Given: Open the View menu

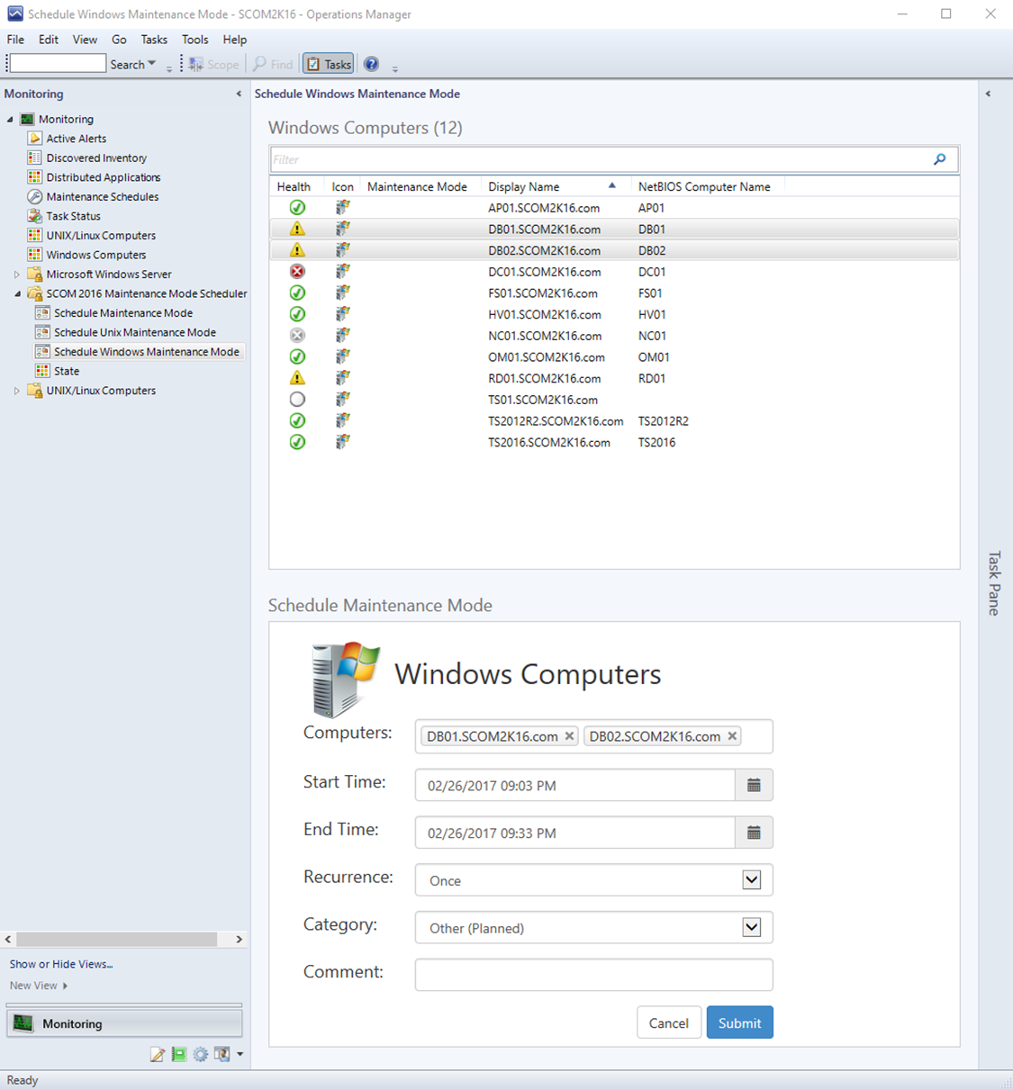Looking at the screenshot, I should (x=85, y=40).
